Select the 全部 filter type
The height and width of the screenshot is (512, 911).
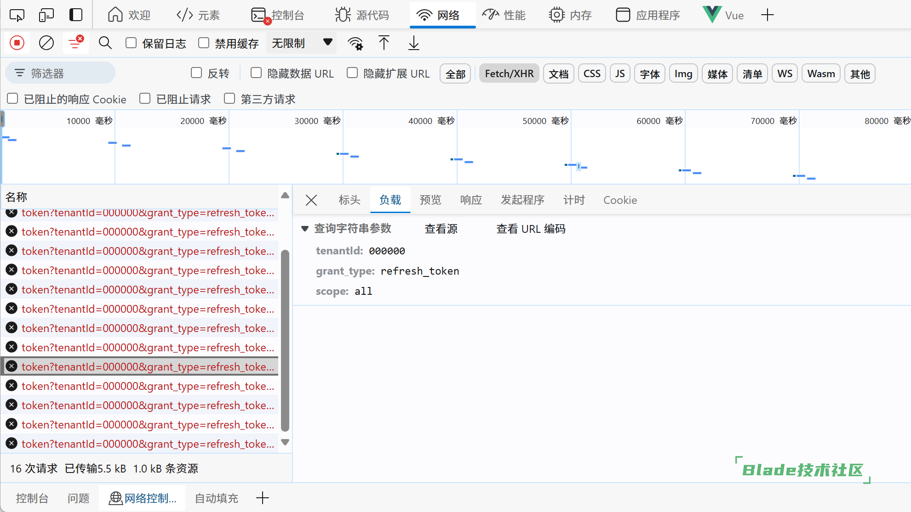455,74
